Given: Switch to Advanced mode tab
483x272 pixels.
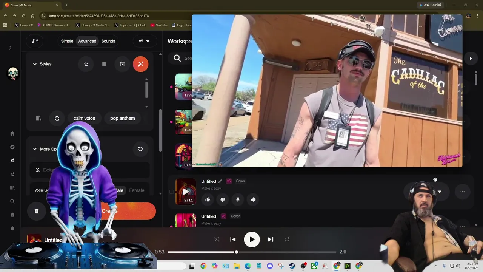Looking at the screenshot, I should (x=87, y=41).
